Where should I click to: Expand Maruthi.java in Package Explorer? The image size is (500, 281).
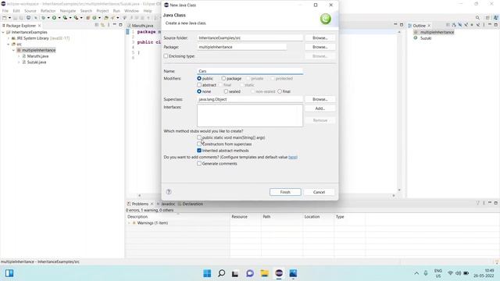[19, 56]
